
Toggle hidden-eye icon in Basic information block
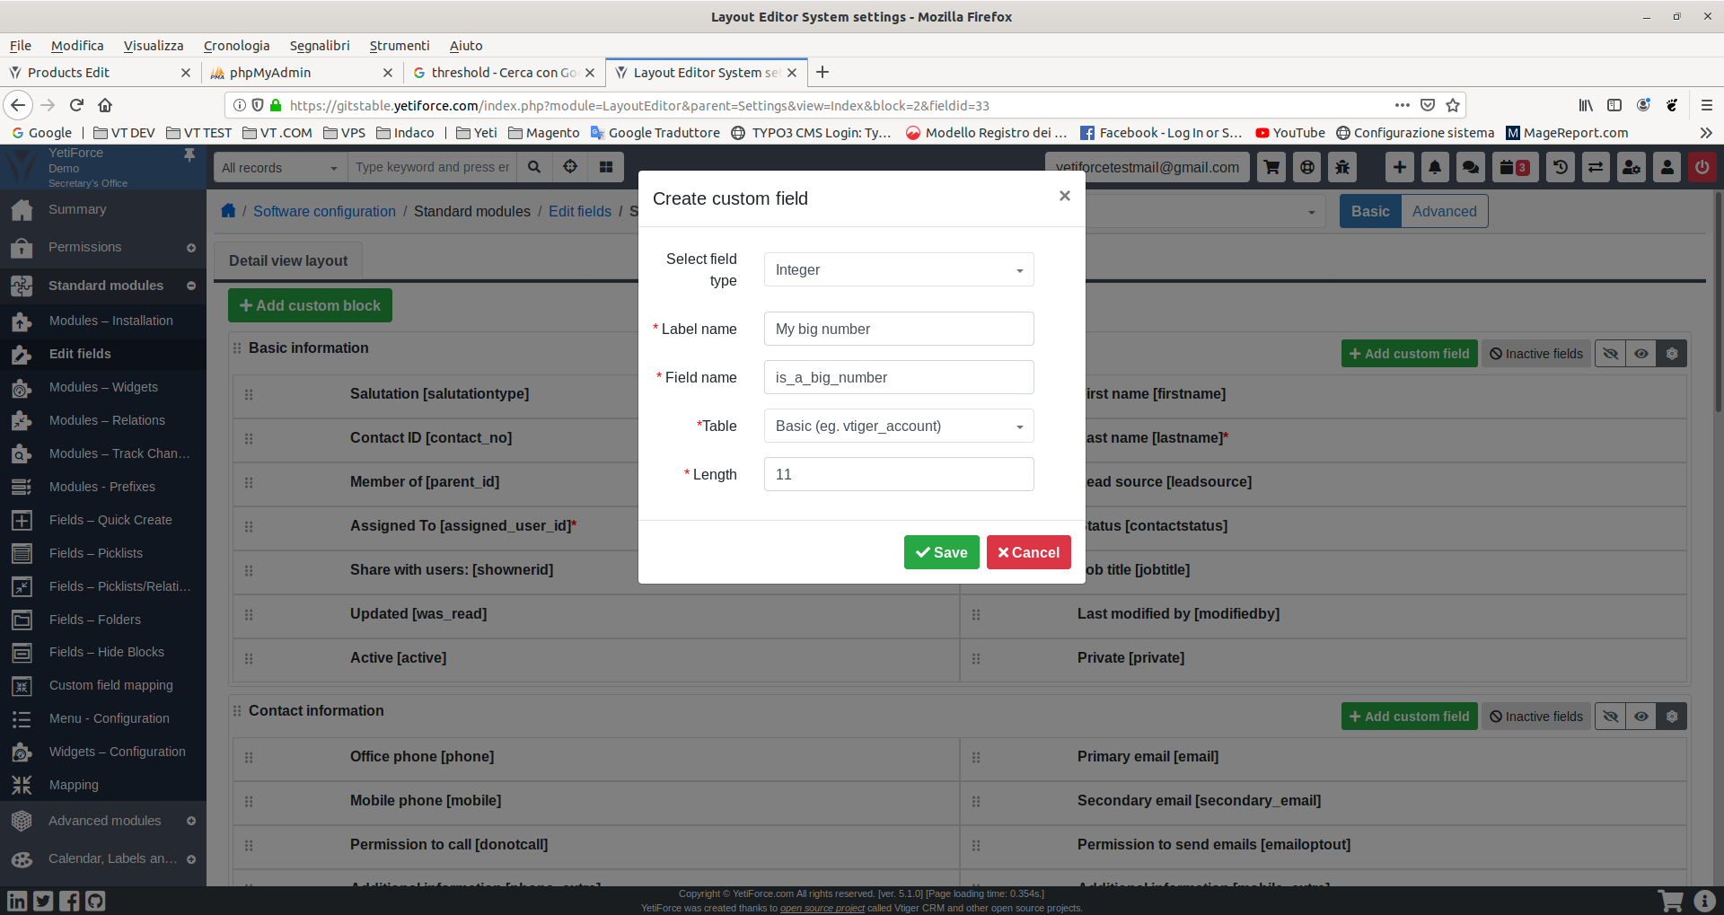1611,354
